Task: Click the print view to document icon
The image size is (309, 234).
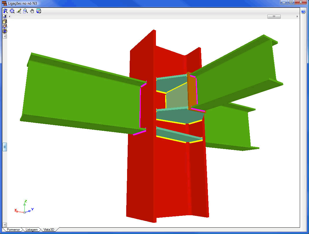Action: click(x=39, y=11)
